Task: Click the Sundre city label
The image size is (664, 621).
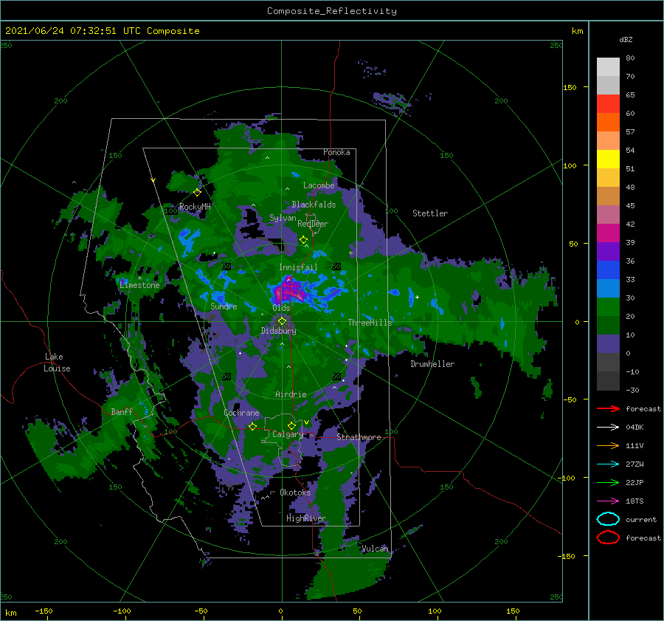Action: point(224,306)
